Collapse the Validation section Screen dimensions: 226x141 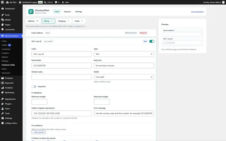click(37, 93)
